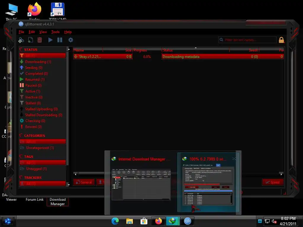Sort torrents by Seeds column header
The height and width of the screenshot is (227, 303).
(x=244, y=50)
